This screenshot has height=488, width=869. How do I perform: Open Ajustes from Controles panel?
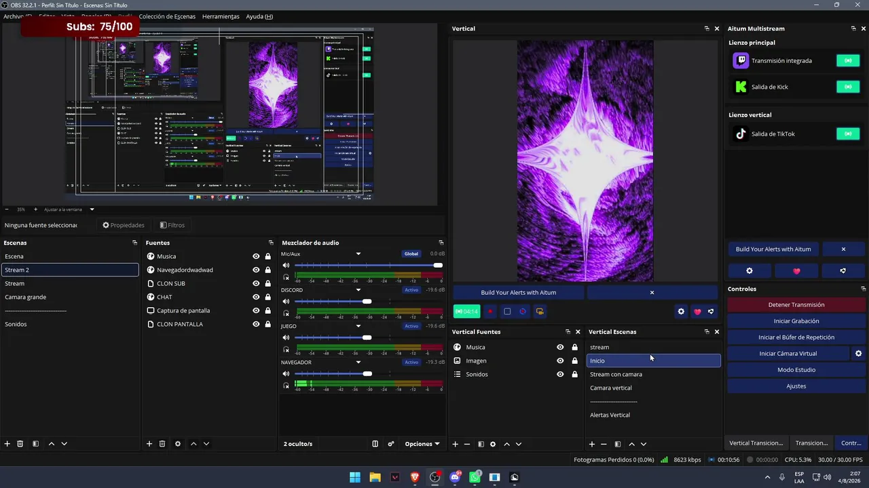click(x=796, y=386)
